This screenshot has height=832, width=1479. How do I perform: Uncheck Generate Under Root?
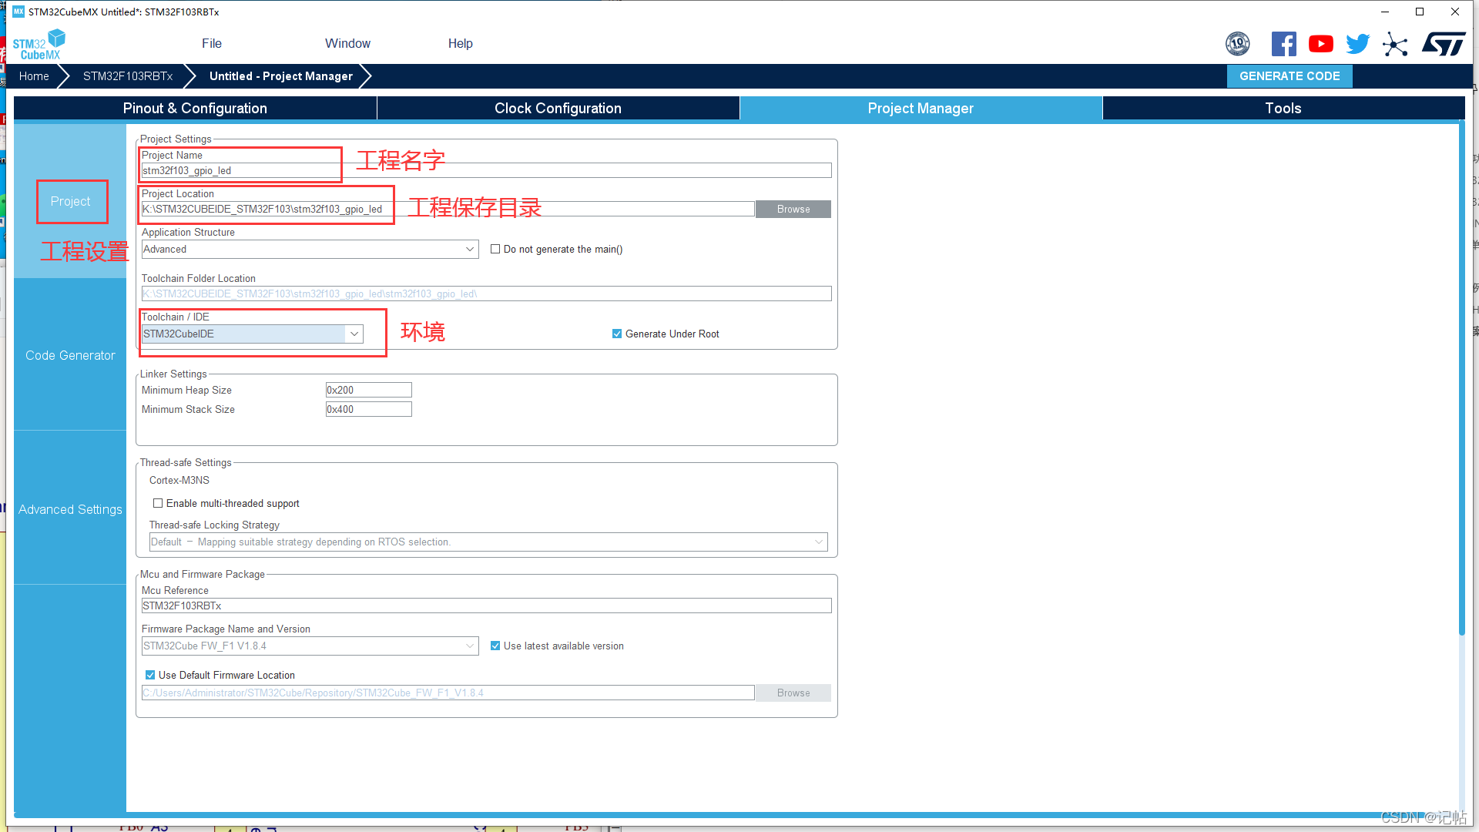[x=617, y=334]
